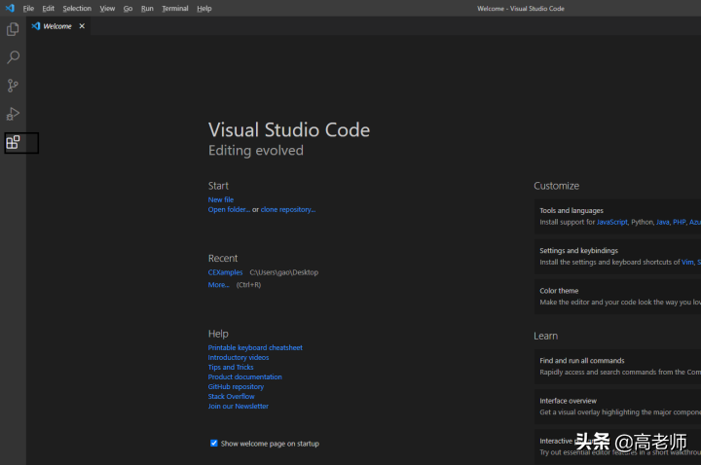Open Stack Overflow link
Screen dimensions: 701x465
coord(231,397)
